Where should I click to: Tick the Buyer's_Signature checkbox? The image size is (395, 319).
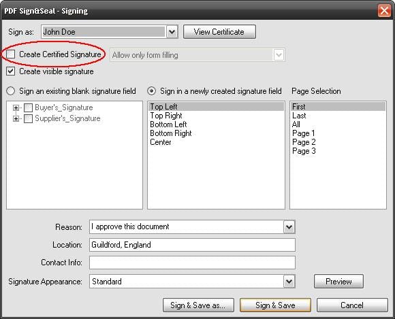coord(28,107)
